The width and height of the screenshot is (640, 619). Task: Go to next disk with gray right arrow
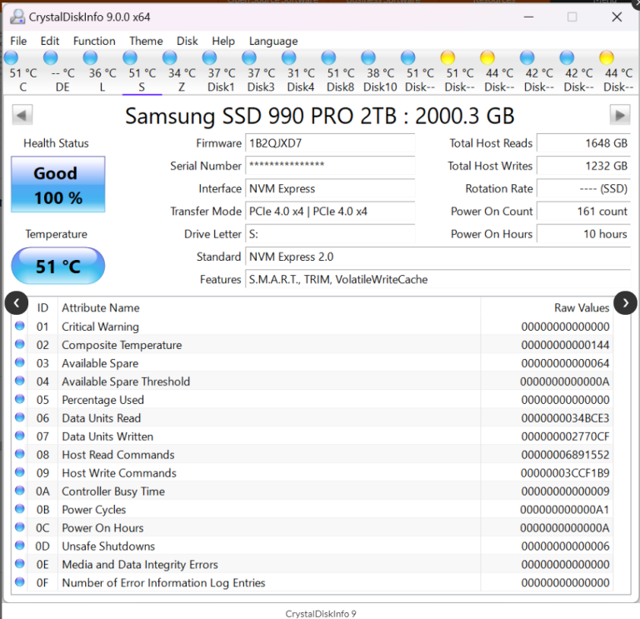click(620, 115)
